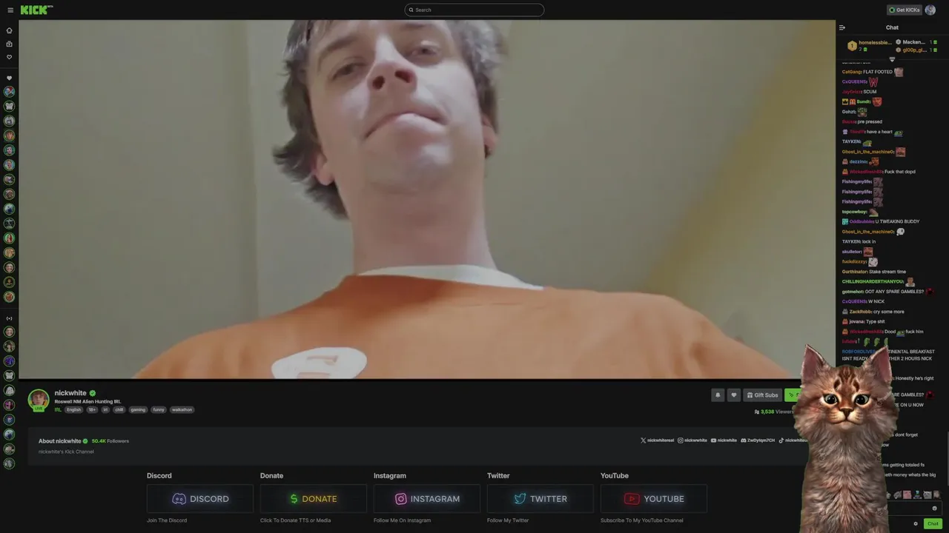Click the DONATE panel banner

tap(314, 499)
